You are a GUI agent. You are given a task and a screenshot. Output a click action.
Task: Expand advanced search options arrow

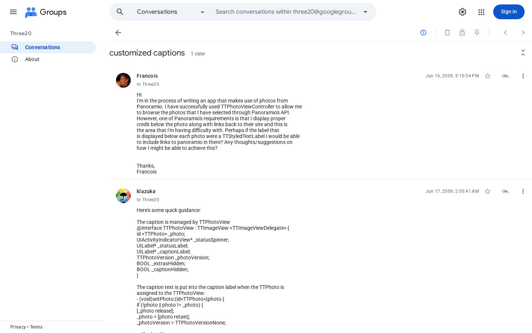click(365, 12)
